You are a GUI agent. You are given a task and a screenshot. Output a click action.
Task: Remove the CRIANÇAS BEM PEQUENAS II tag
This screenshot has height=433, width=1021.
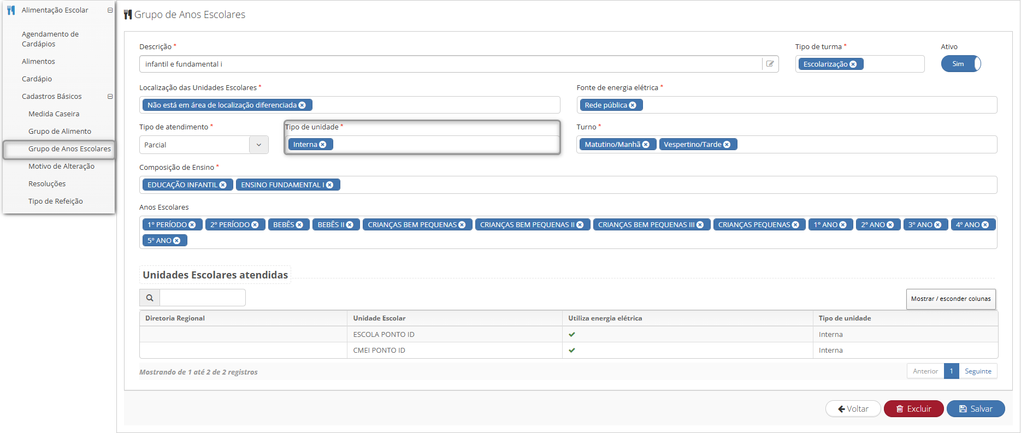pos(580,225)
